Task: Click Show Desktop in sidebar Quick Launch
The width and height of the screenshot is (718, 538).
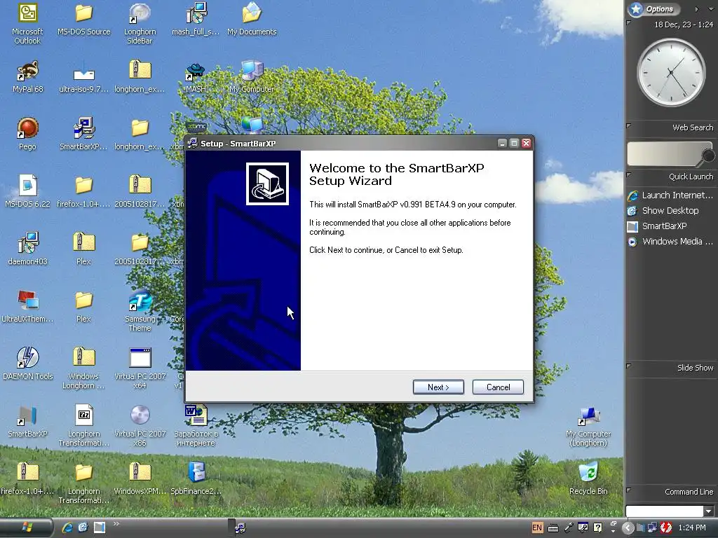Action: tap(663, 211)
